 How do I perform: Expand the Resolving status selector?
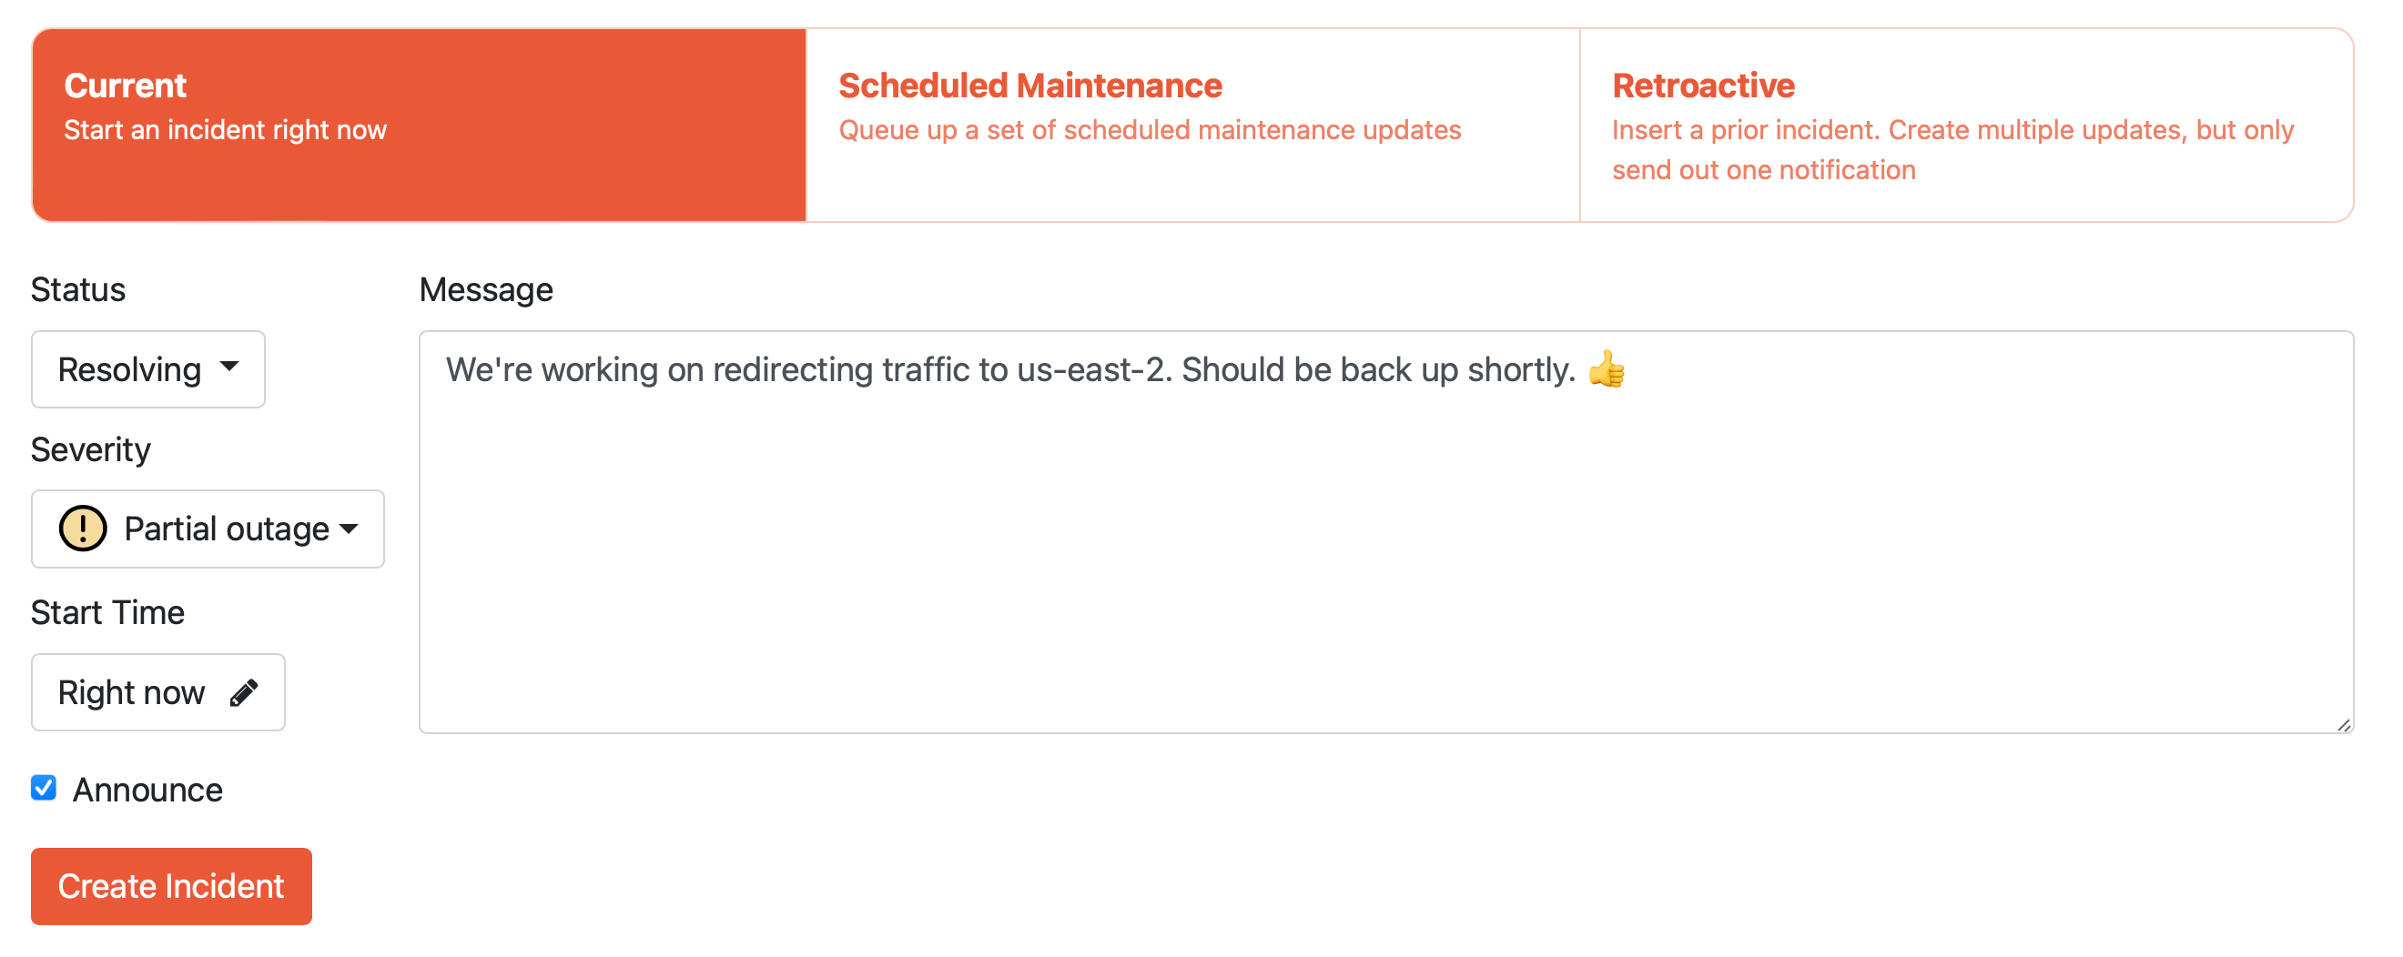coord(147,369)
